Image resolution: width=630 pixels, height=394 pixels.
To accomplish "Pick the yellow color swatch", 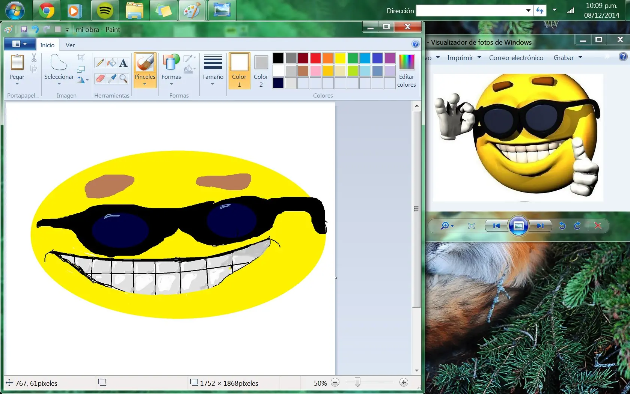I will coord(340,58).
